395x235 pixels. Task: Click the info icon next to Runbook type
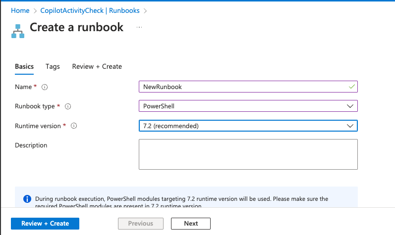coord(68,106)
